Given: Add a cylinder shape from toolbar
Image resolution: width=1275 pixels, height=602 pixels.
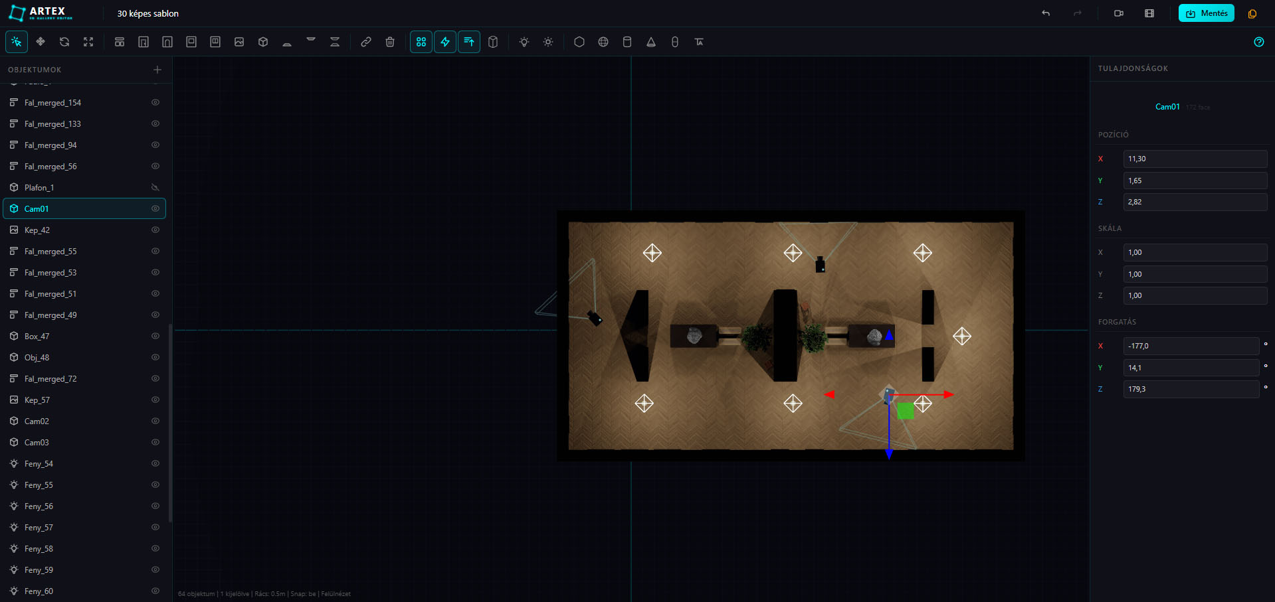Looking at the screenshot, I should (x=627, y=42).
